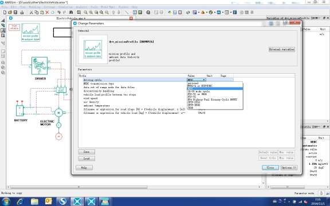The height and width of the screenshot is (206, 330).
Task: Click the Load button in the dialog
Action: pyautogui.click(x=87, y=159)
